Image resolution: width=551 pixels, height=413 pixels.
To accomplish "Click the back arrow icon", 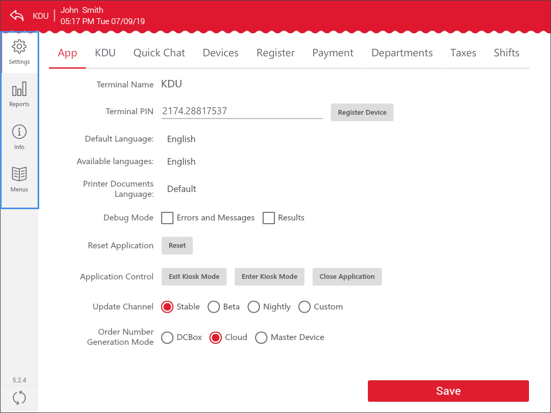I will (17, 16).
